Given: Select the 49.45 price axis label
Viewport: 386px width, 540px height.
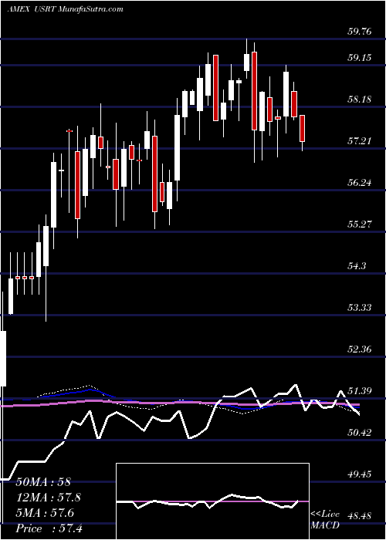Looking at the screenshot, I should pos(360,474).
